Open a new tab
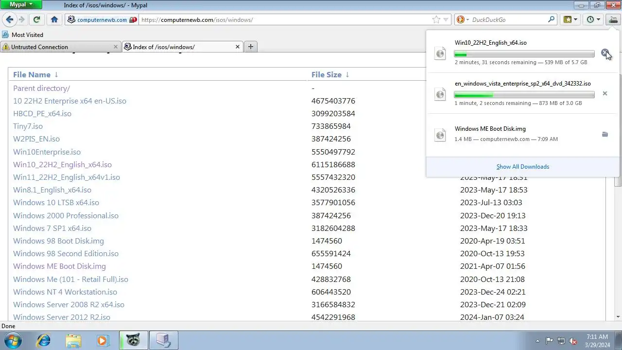 pyautogui.click(x=250, y=47)
